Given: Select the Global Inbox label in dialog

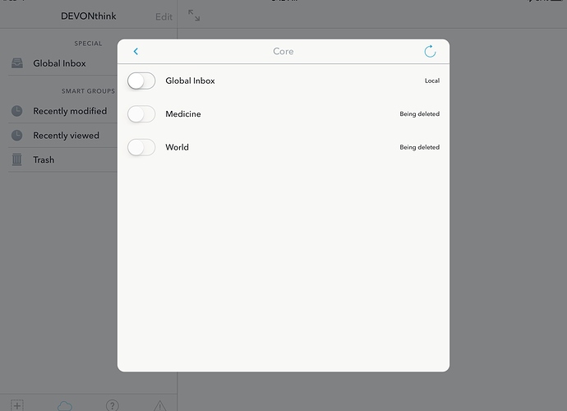Looking at the screenshot, I should pos(190,81).
